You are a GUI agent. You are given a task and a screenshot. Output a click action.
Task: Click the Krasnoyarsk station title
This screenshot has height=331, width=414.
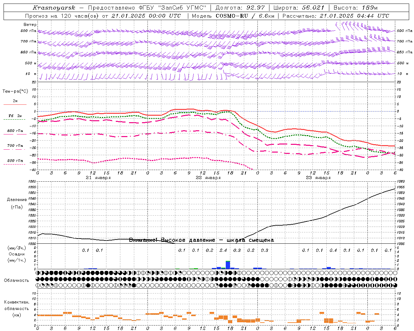coord(54,8)
